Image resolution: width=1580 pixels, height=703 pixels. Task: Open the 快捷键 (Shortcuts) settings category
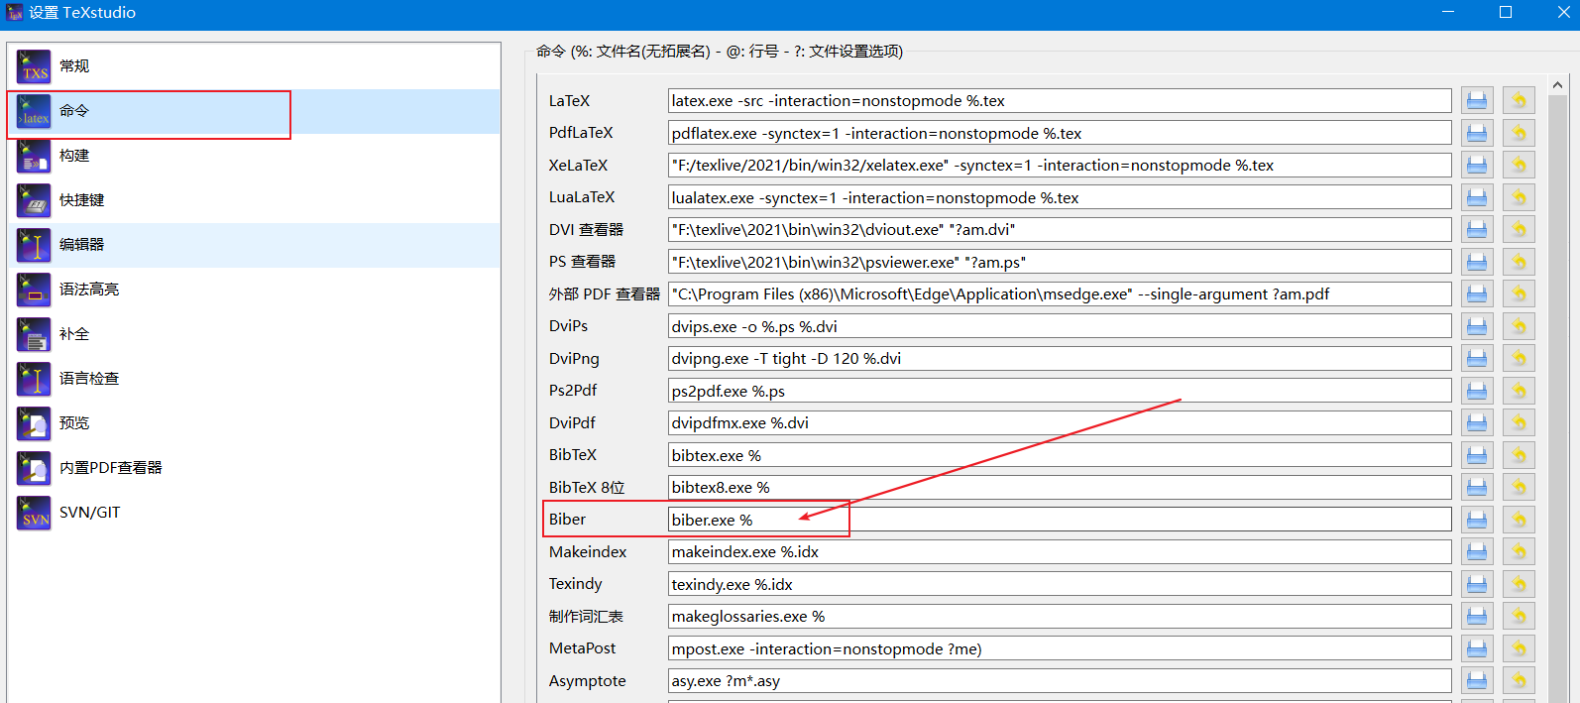tap(254, 200)
